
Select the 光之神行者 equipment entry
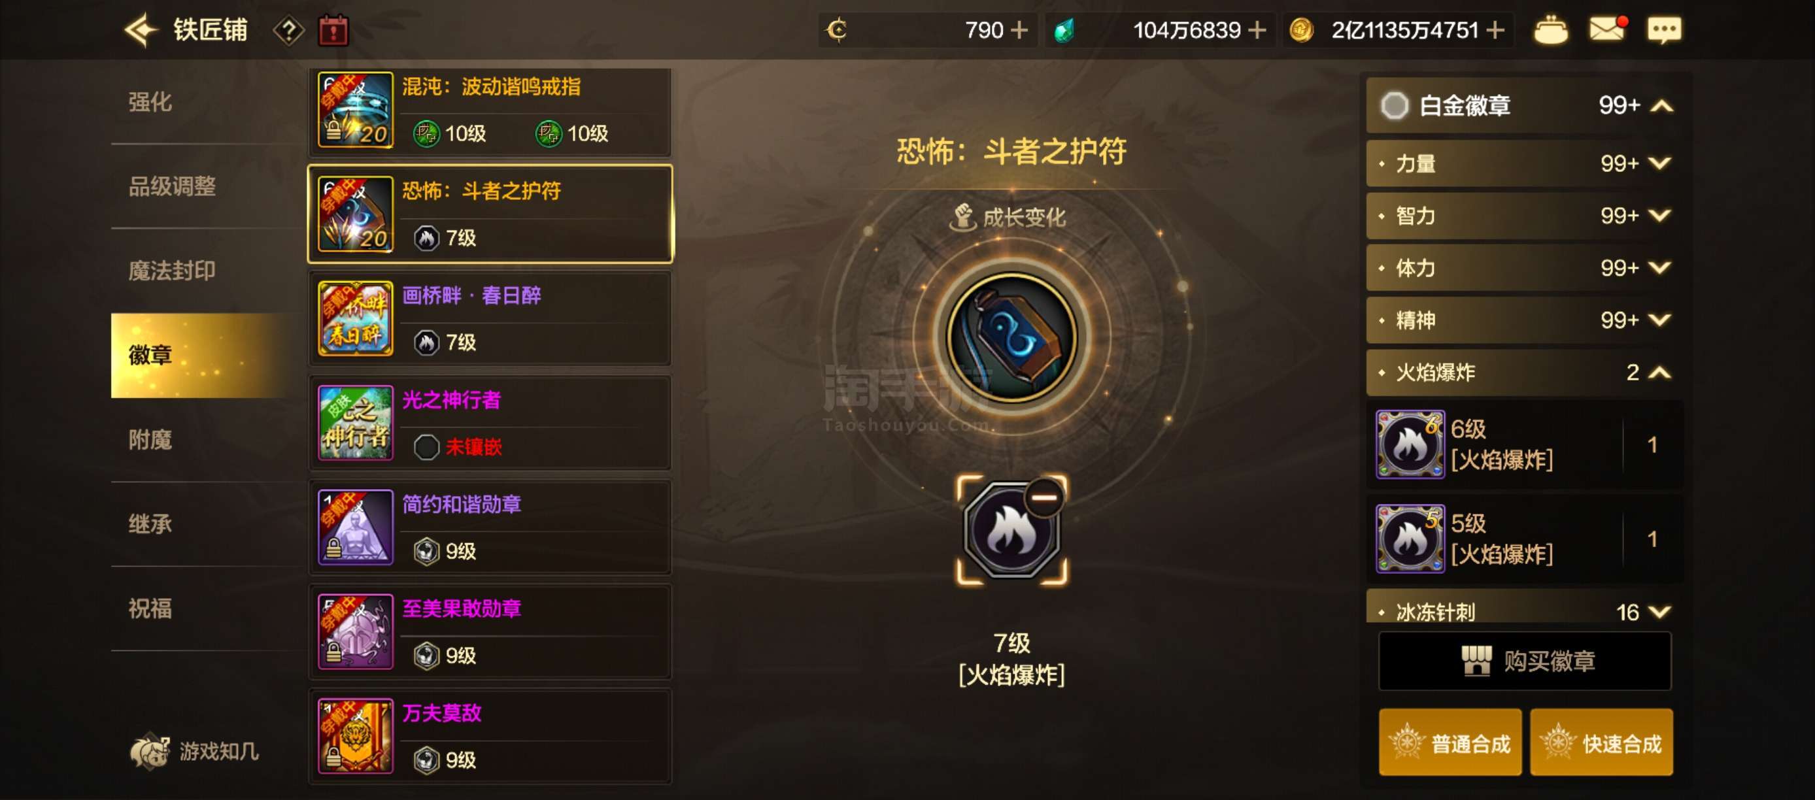[x=490, y=424]
